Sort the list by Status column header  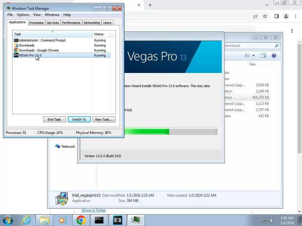tap(101, 34)
